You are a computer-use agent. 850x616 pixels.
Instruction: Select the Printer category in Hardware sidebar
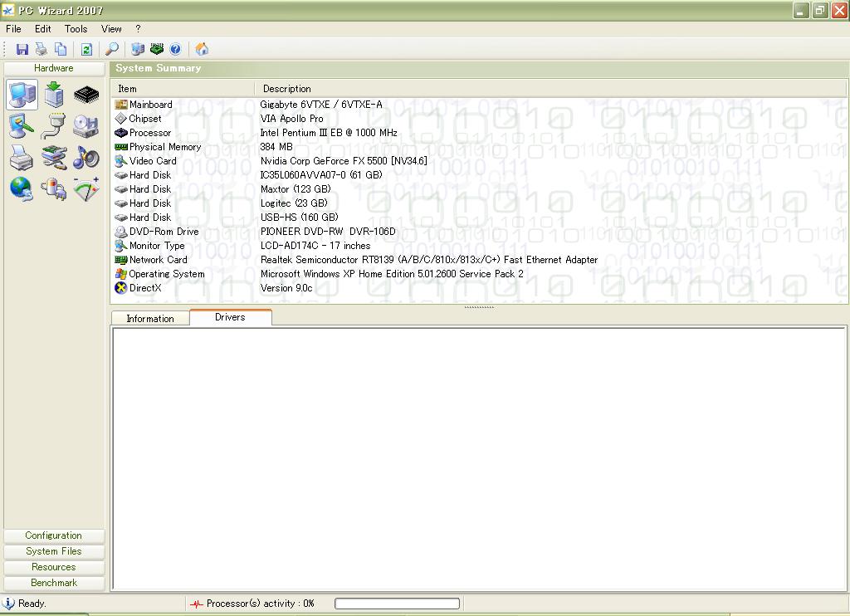tap(22, 157)
